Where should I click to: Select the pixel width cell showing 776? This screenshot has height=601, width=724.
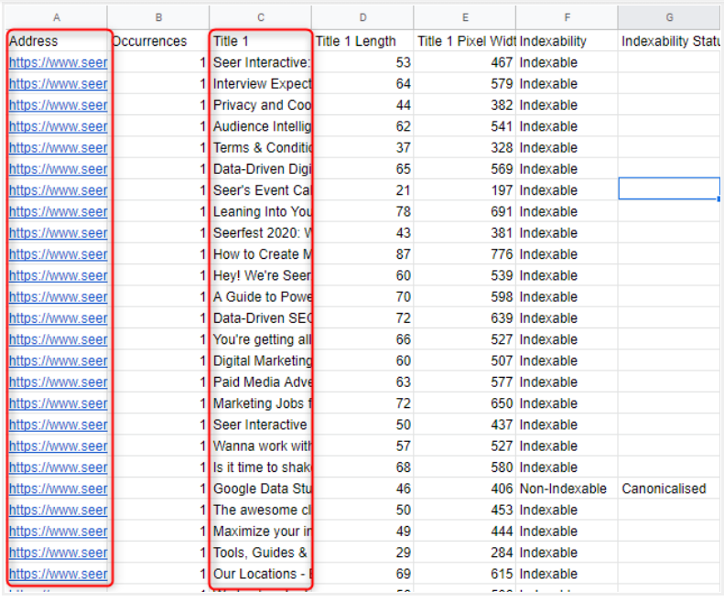465,254
